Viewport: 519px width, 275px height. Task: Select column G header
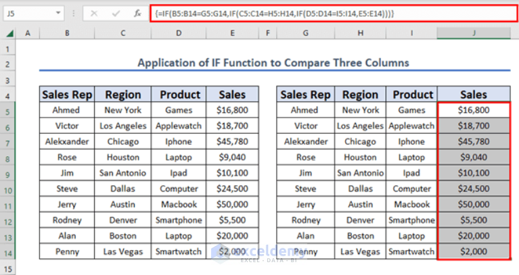coord(305,33)
